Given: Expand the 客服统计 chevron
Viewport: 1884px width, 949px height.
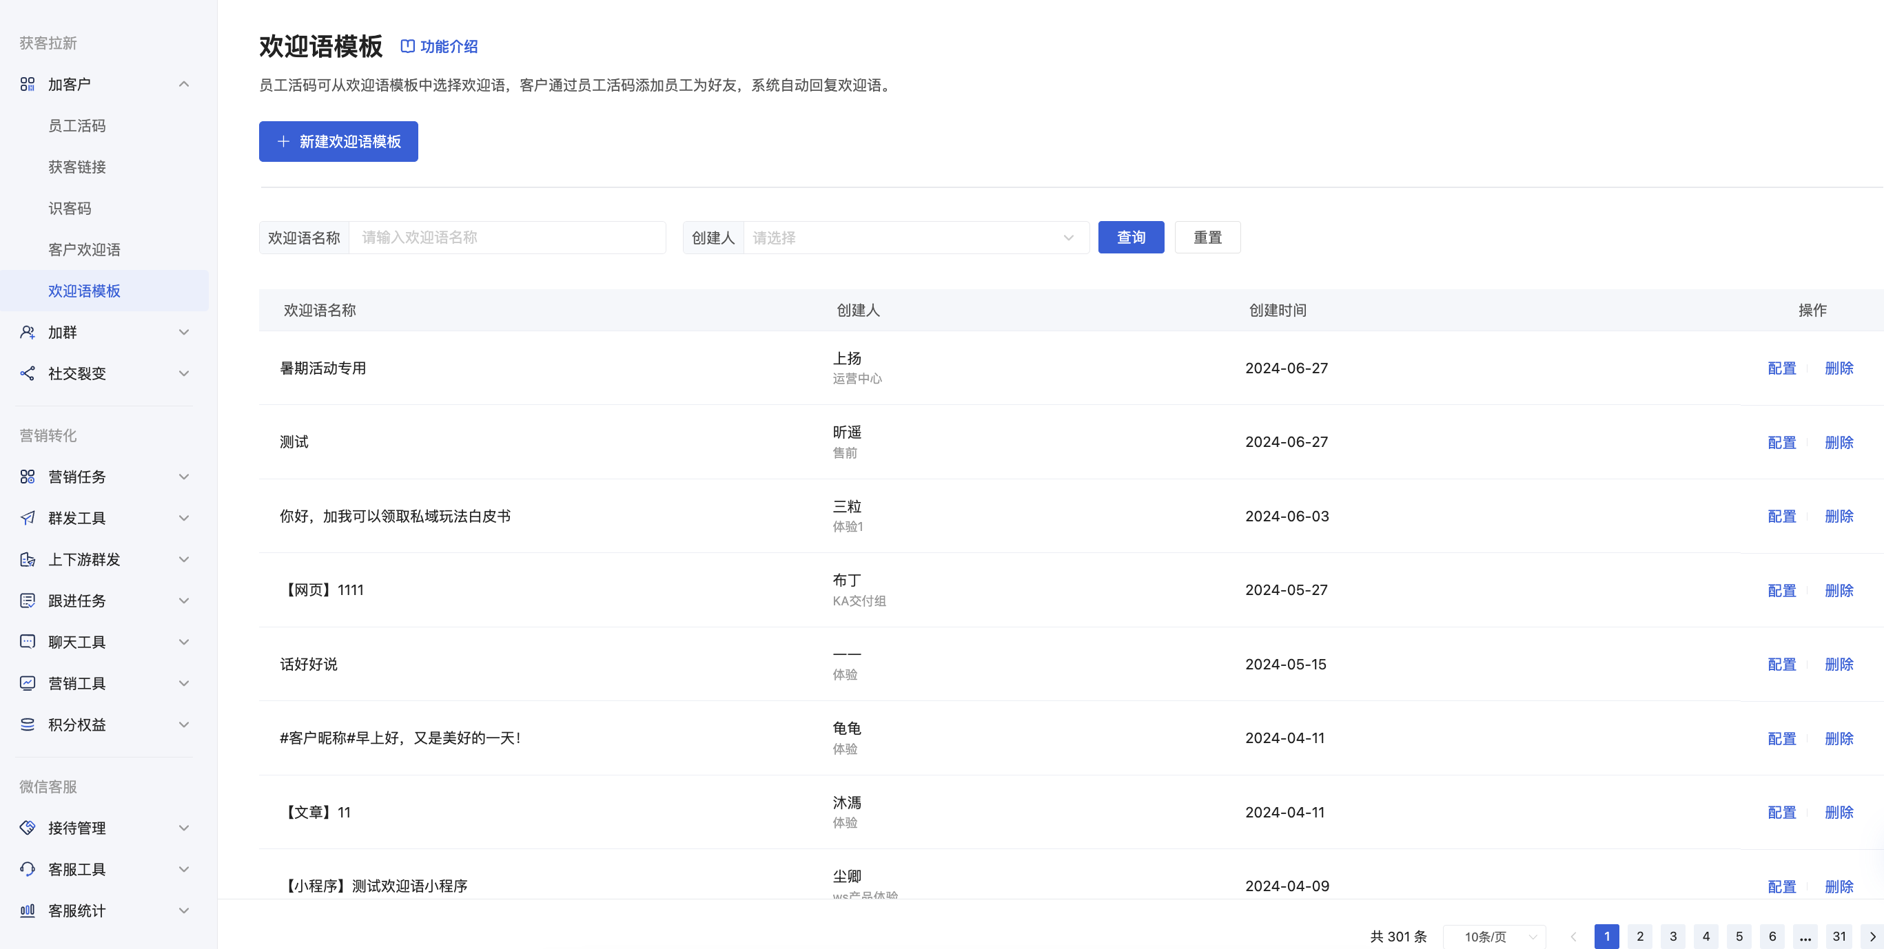Looking at the screenshot, I should (x=183, y=910).
